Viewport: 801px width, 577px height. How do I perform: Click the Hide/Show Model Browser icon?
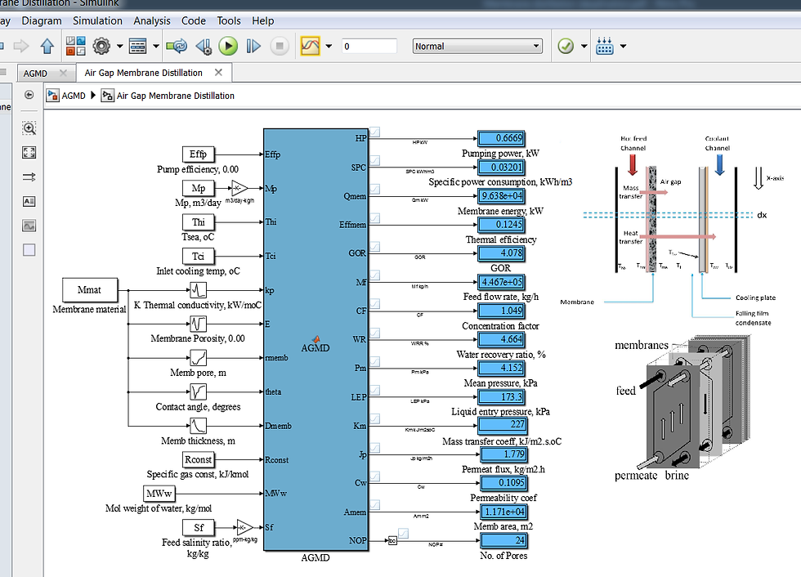pos(29,95)
